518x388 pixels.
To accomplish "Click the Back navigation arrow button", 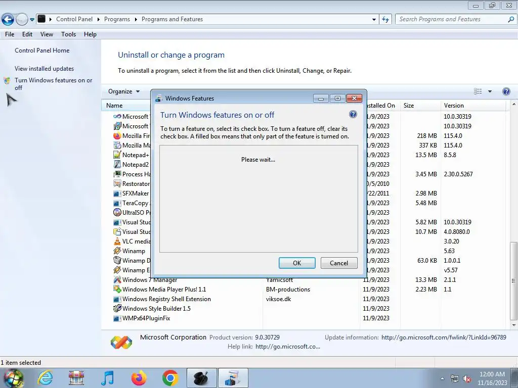I will 8,20.
